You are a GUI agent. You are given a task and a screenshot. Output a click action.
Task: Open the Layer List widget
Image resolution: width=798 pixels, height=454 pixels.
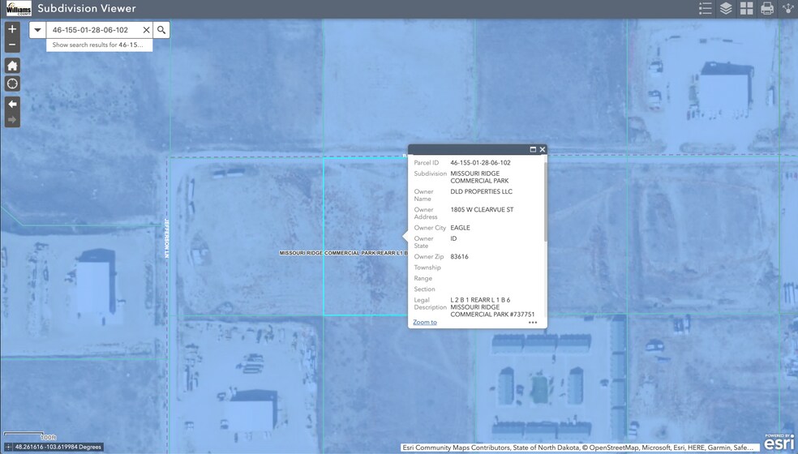click(726, 9)
